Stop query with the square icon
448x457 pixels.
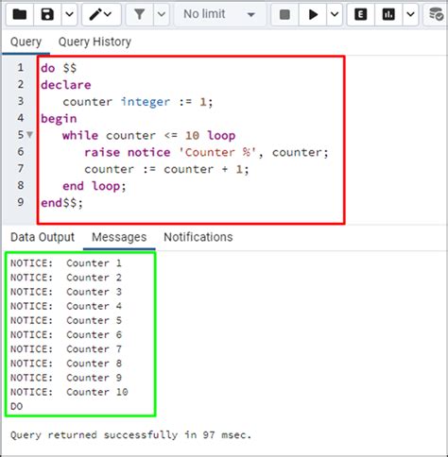tap(284, 14)
